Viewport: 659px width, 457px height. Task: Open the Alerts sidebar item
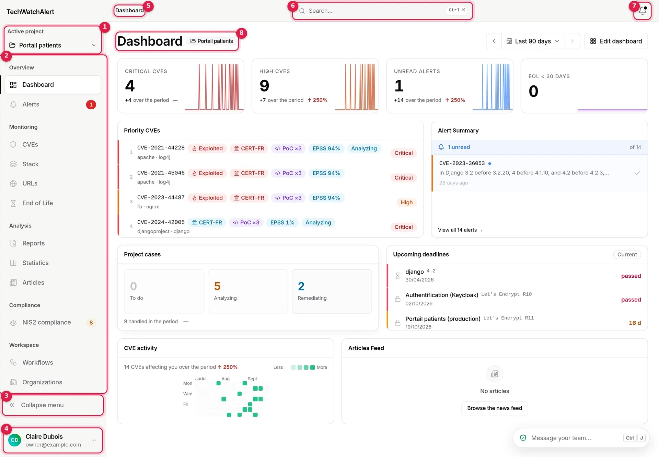click(x=53, y=104)
